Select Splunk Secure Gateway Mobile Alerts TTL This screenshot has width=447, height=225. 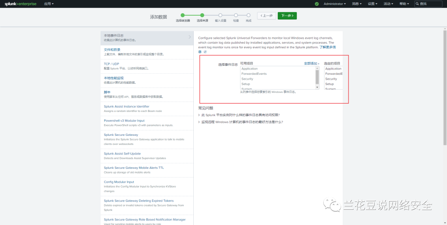[x=147, y=170]
